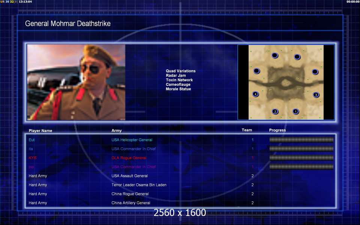Click 'Terror Leader Osama Bin Laden' army entry
Viewport: 360px width, 225px height.
[x=139, y=185]
